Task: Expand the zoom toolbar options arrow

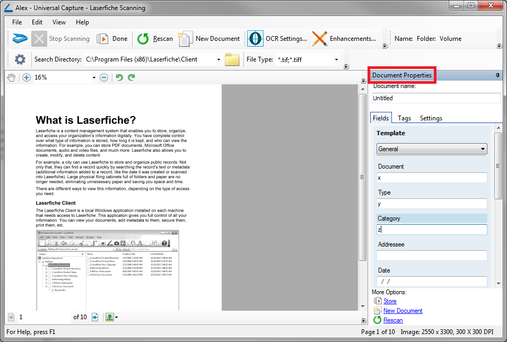Action: 363,81
